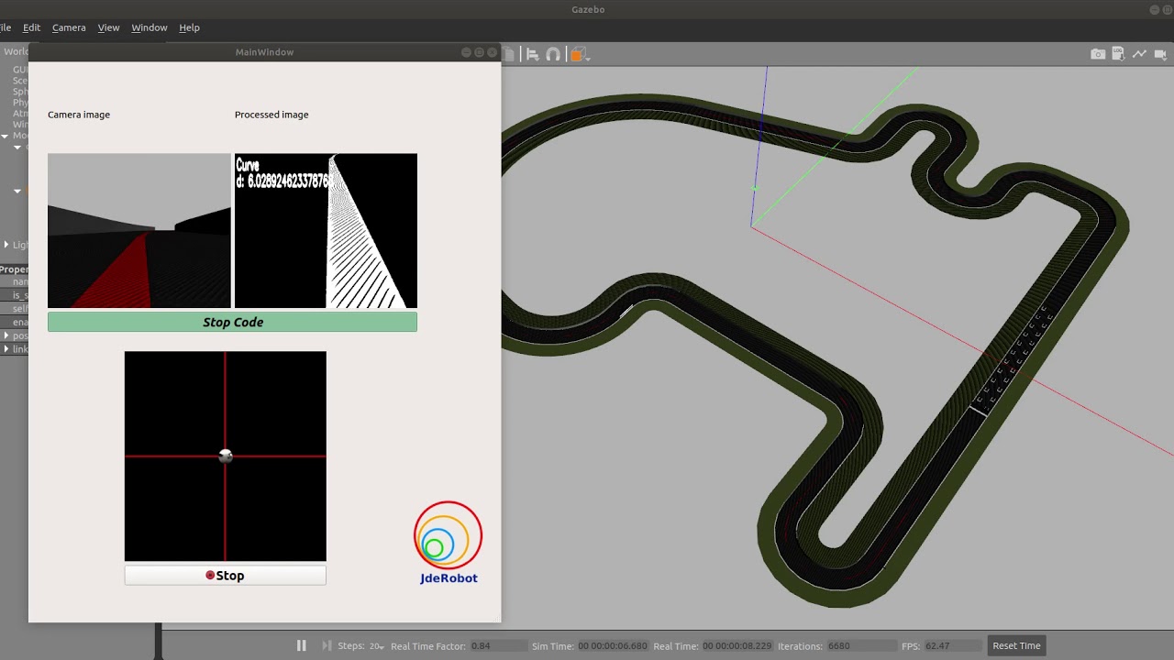Image resolution: width=1174 pixels, height=660 pixels.
Task: Open the Window menu
Action: [x=149, y=27]
